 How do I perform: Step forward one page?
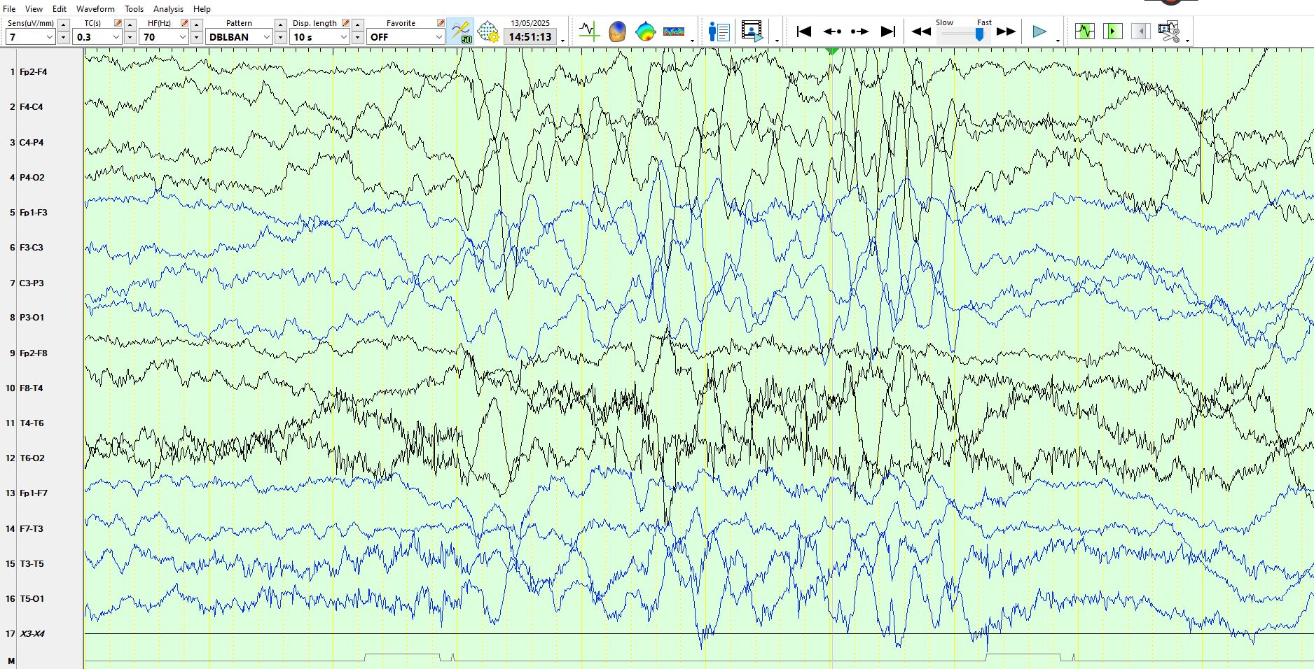[x=859, y=31]
